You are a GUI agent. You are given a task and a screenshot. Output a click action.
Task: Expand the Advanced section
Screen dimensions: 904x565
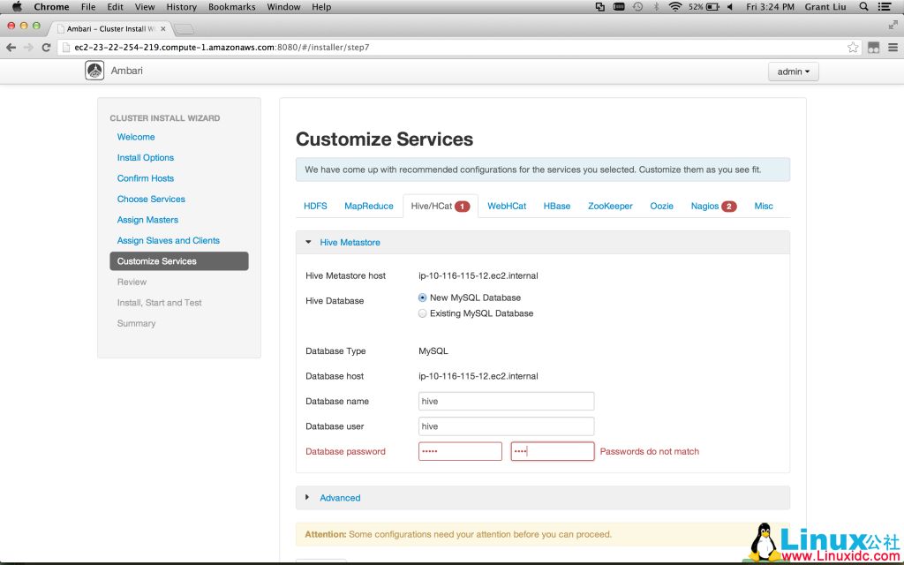click(x=307, y=497)
